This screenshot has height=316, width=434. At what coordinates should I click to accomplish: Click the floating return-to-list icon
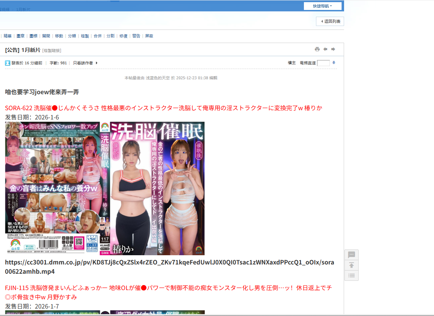click(352, 275)
